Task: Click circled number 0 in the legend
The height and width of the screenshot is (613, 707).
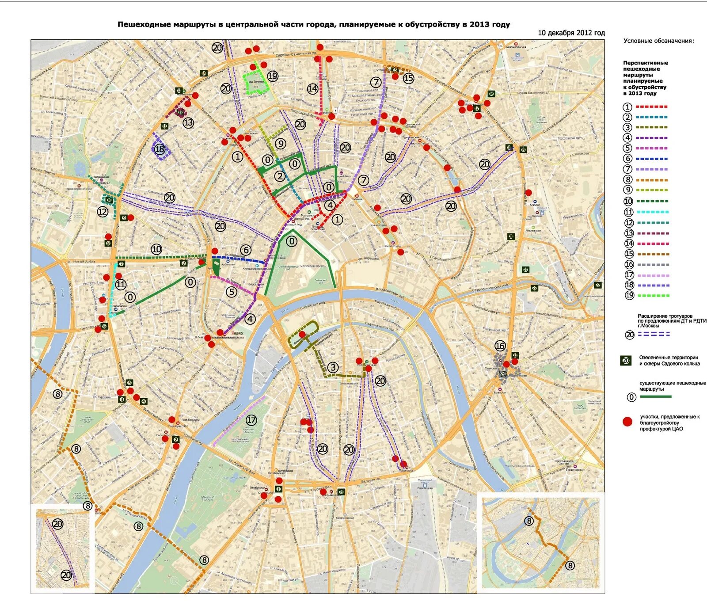Action: [x=631, y=397]
